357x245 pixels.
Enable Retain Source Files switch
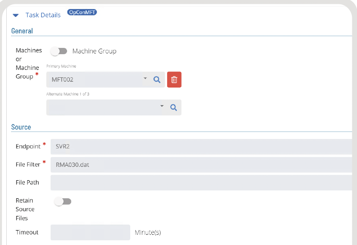(x=63, y=201)
